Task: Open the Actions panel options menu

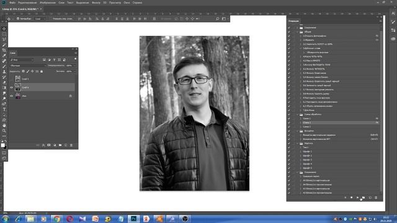Action: point(380,21)
